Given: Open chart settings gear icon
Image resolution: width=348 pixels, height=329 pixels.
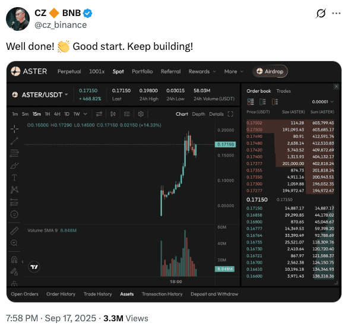Looking at the screenshot, I should [x=141, y=114].
